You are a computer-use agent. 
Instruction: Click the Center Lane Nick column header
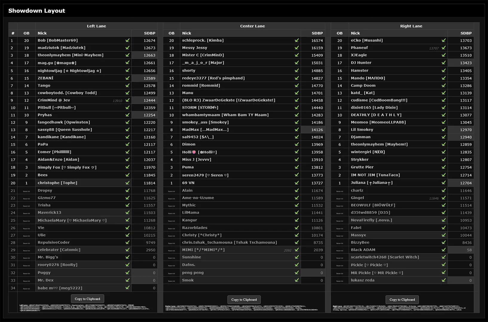pyautogui.click(x=186, y=33)
